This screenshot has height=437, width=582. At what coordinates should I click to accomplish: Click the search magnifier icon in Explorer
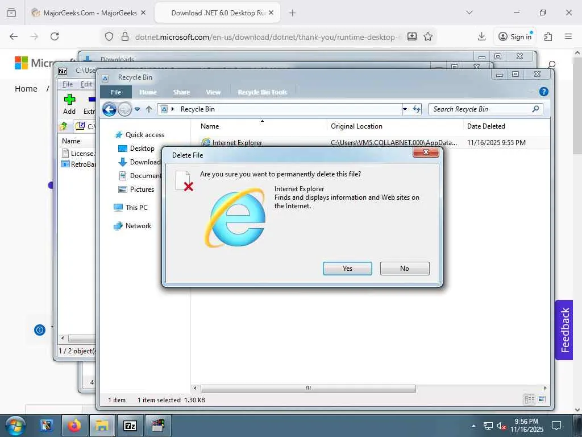coord(535,109)
